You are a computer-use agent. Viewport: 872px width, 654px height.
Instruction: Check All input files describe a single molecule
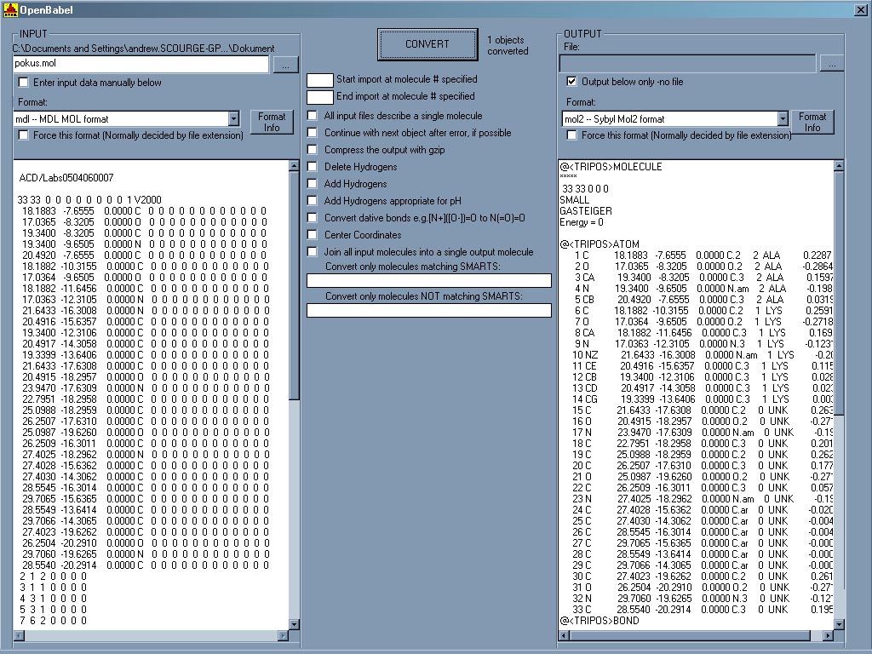click(313, 116)
